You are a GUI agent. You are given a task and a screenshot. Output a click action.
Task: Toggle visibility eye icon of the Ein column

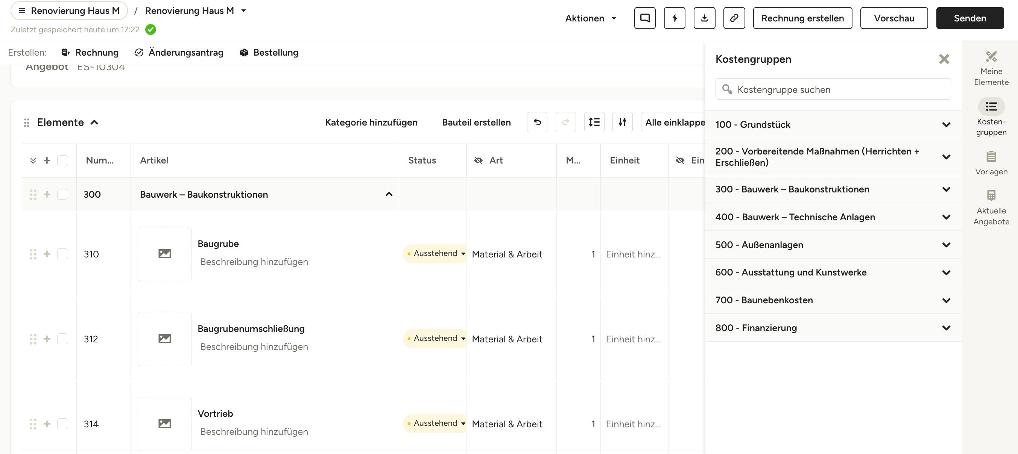[680, 160]
